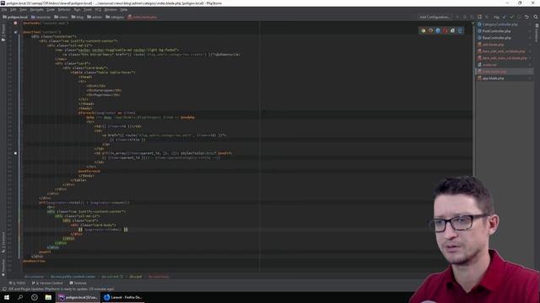The height and width of the screenshot is (303, 540).
Task: Click the red error gutter icon on first line
Action: pos(15,23)
